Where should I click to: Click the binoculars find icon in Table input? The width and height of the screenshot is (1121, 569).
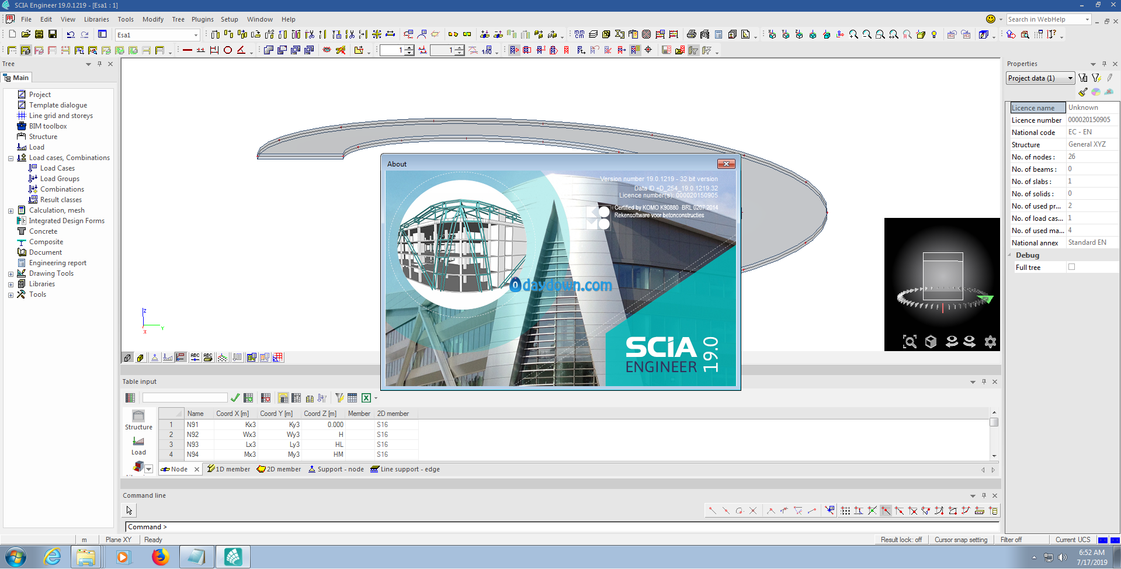(310, 398)
